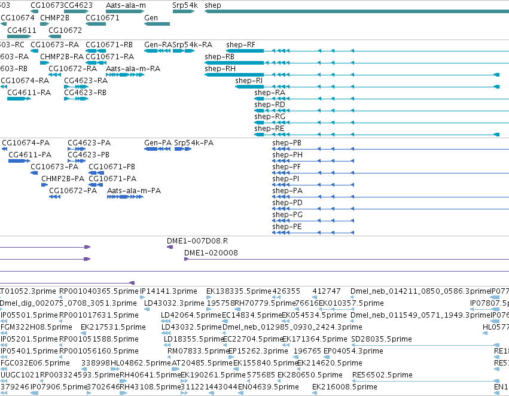Select the Gen gene label
This screenshot has height=396, width=509.
pyautogui.click(x=151, y=18)
